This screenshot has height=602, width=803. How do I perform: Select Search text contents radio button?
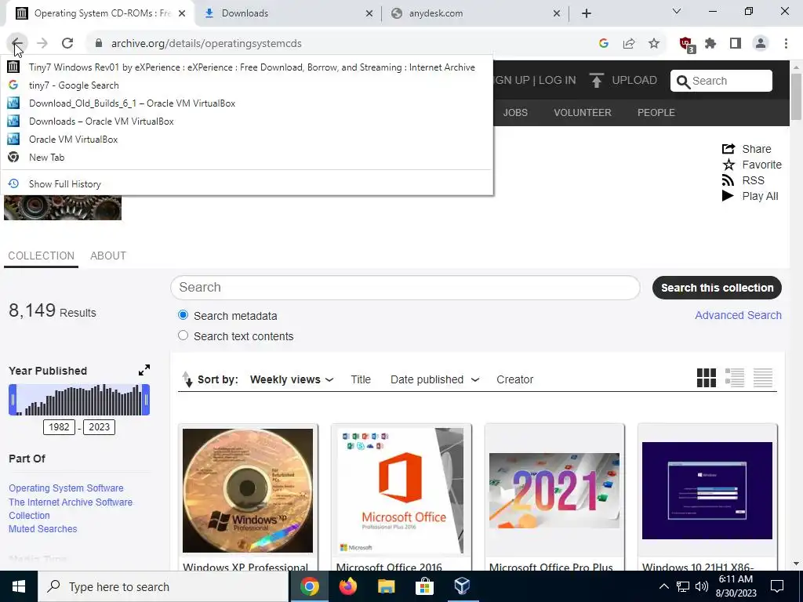[x=183, y=335]
